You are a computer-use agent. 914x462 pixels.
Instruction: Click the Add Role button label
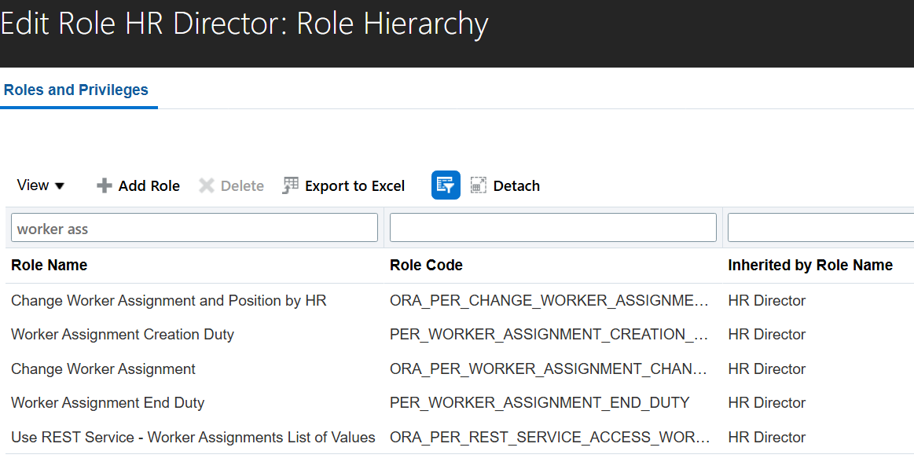coord(149,186)
